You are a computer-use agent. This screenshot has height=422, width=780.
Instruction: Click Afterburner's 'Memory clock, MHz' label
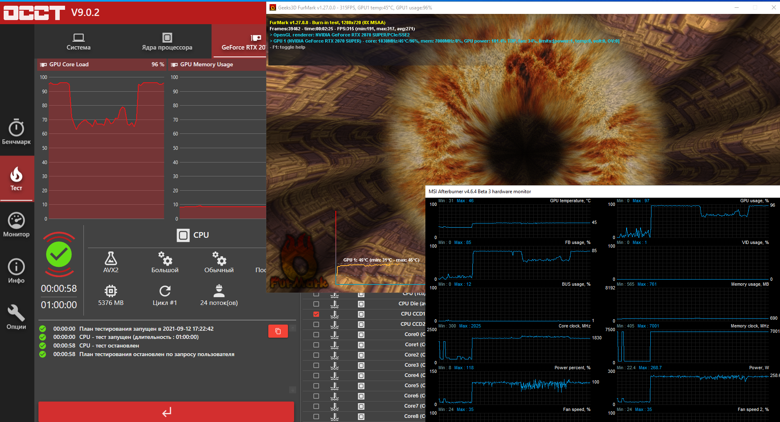(x=750, y=326)
